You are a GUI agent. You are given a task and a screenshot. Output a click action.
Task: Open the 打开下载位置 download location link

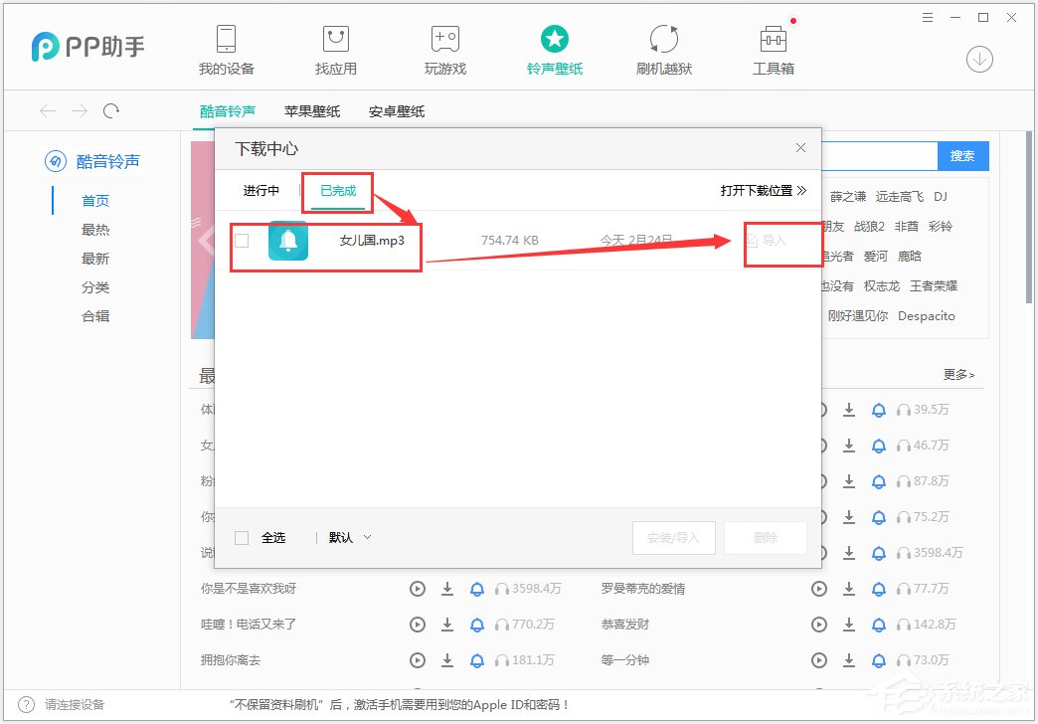coord(755,189)
